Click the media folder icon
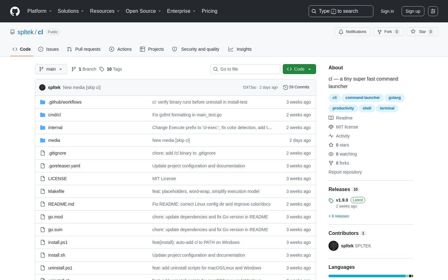 (x=43, y=140)
